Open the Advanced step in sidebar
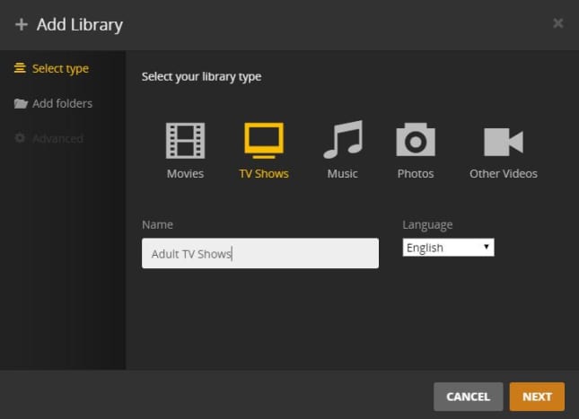The image size is (579, 419). pyautogui.click(x=48, y=138)
